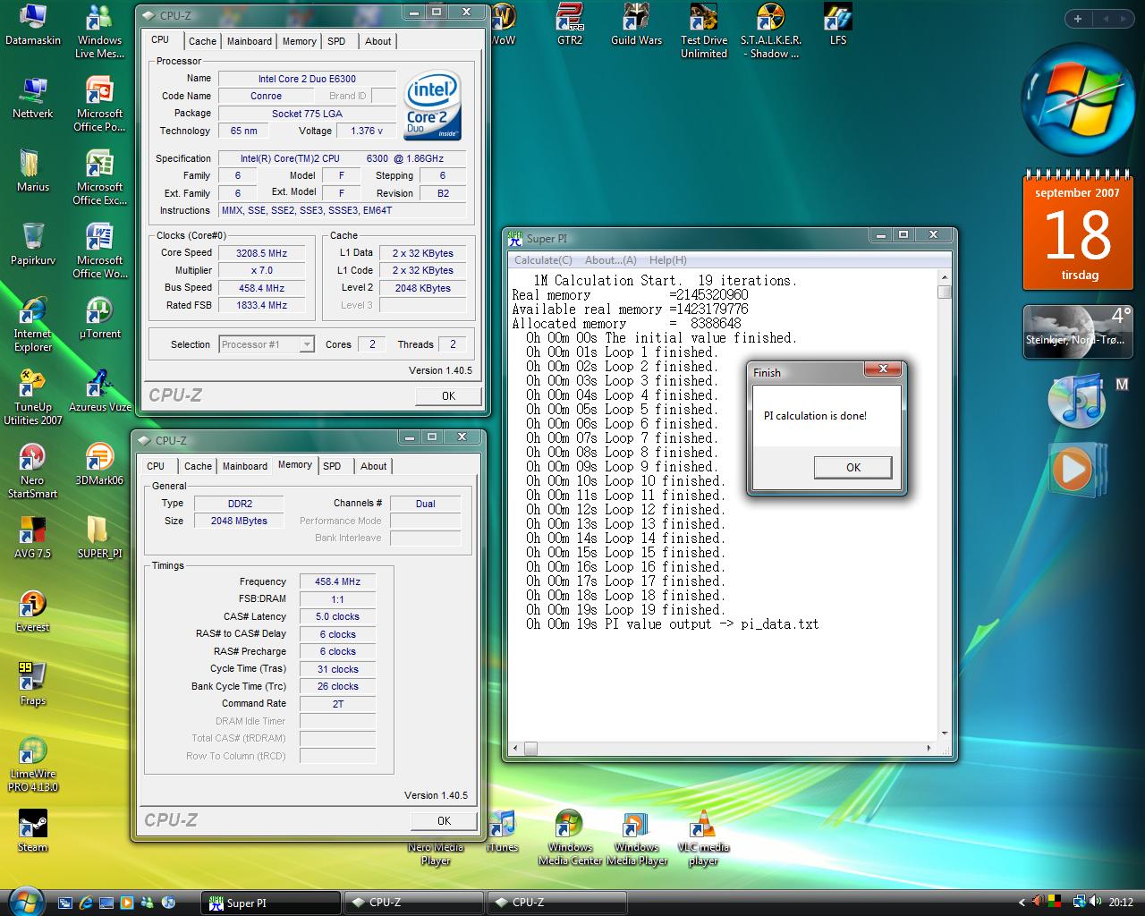Open iTunes desktop icon
This screenshot has width=1145, height=916.
tap(502, 832)
